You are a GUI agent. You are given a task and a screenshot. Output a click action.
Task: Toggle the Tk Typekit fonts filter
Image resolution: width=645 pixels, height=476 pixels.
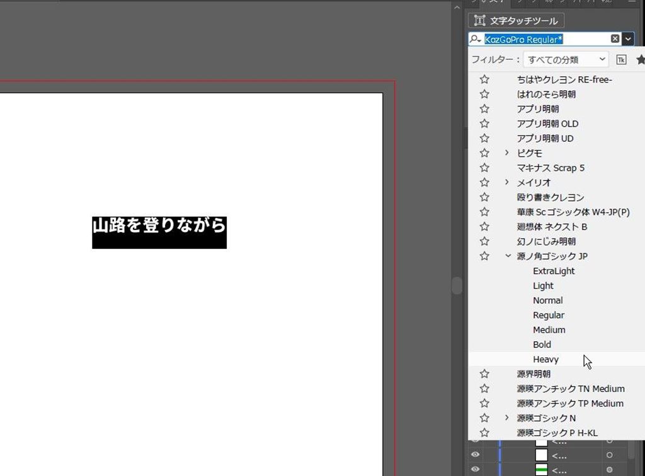pyautogui.click(x=621, y=60)
